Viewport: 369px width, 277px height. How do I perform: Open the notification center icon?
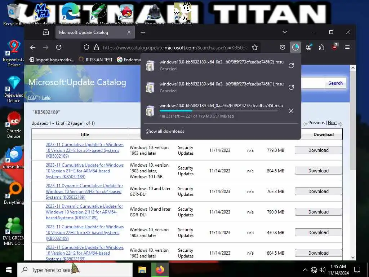(x=357, y=270)
